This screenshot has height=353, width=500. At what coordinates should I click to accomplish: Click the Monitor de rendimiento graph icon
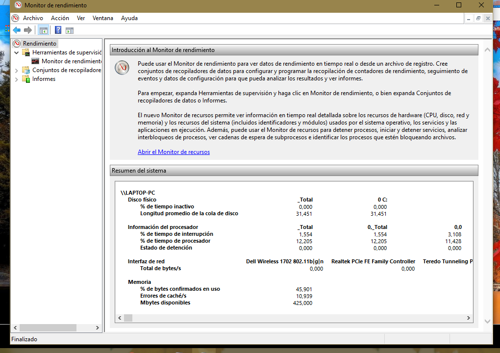[x=35, y=61]
